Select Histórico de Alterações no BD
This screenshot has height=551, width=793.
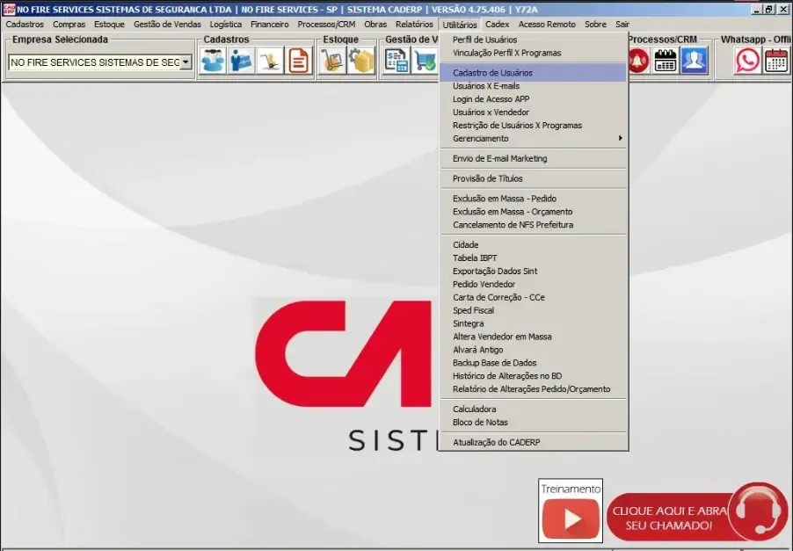(x=534, y=376)
